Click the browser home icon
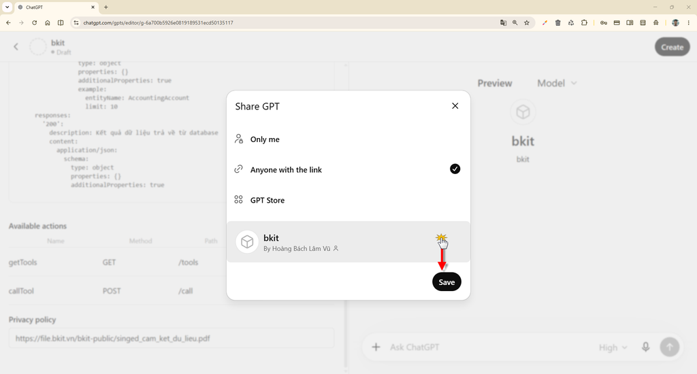This screenshot has height=374, width=697. [47, 22]
